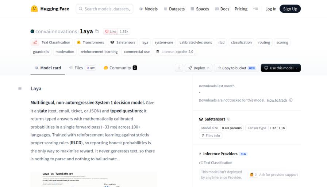
Task: Switch to the Community tab
Action: (120, 68)
